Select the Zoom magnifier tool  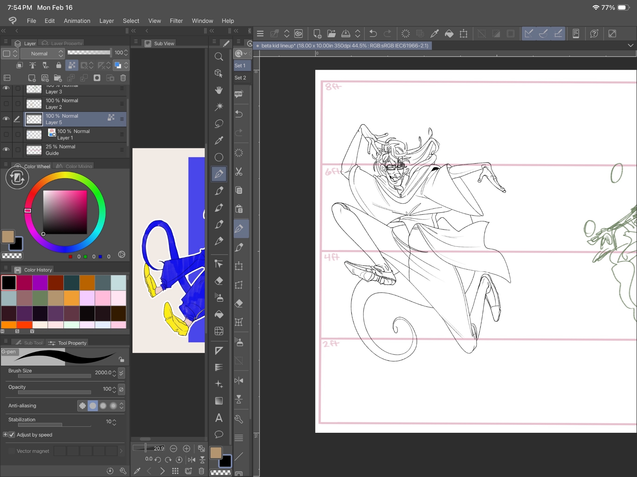218,57
